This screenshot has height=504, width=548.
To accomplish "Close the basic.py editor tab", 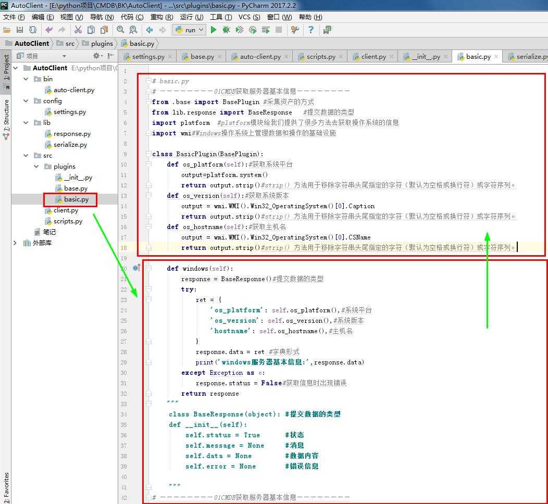I will (x=496, y=57).
